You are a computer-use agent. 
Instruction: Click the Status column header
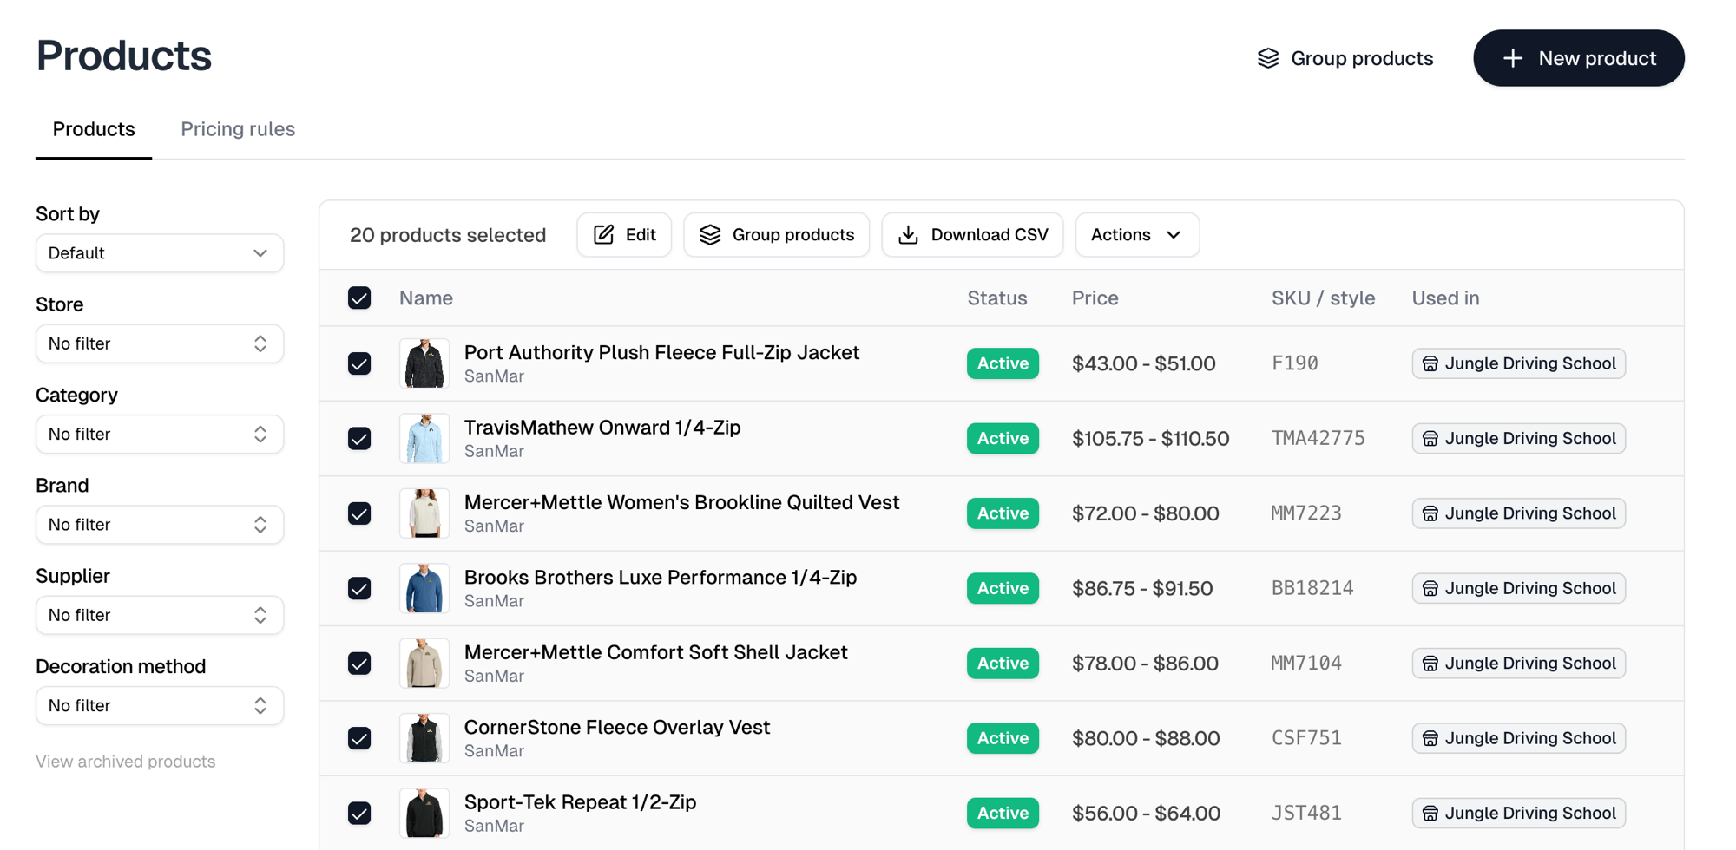tap(997, 297)
